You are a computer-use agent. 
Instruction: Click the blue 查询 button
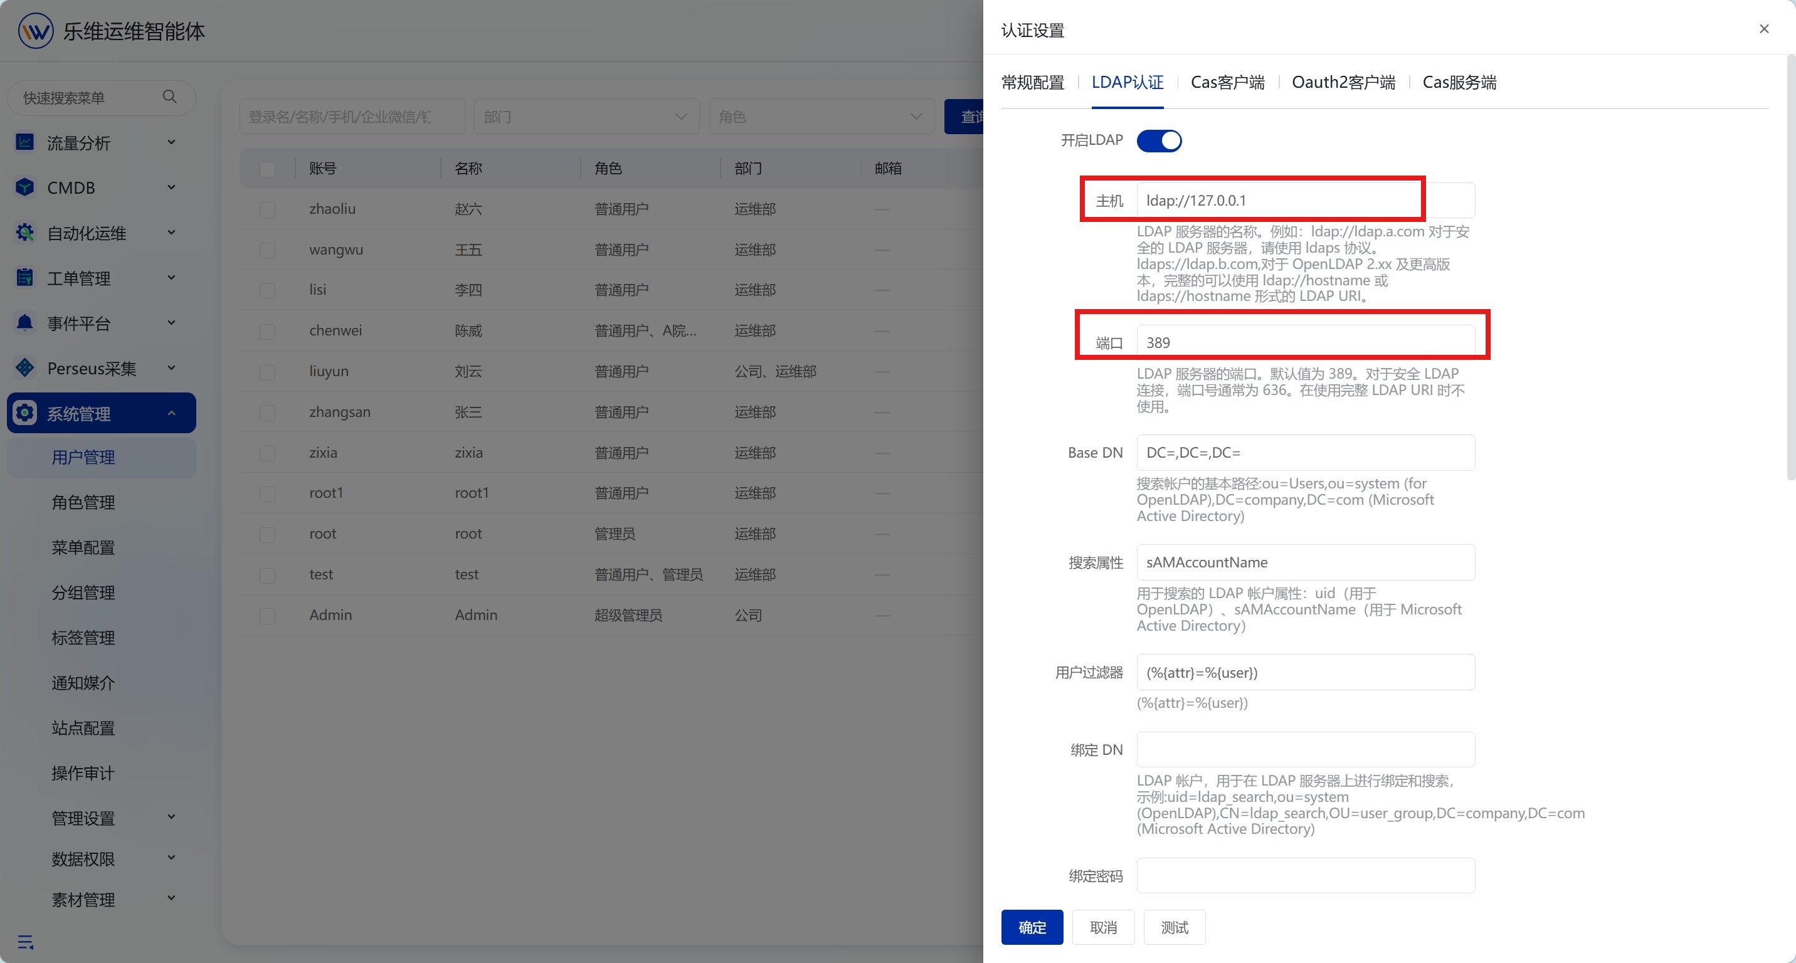click(964, 117)
